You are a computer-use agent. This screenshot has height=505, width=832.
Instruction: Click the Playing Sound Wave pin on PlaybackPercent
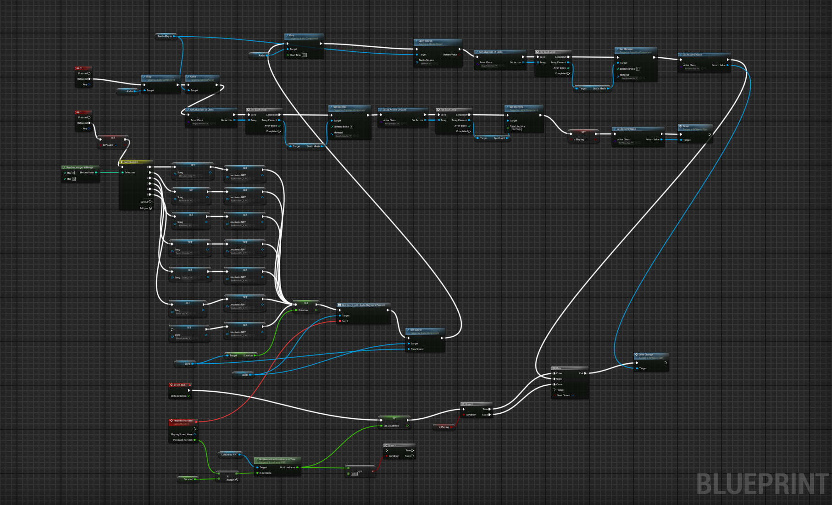(x=194, y=434)
